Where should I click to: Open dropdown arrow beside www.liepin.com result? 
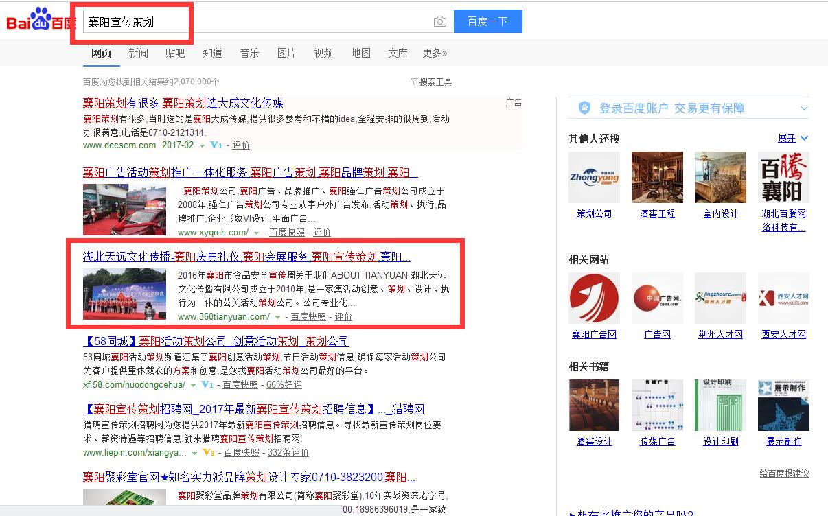[x=195, y=454]
